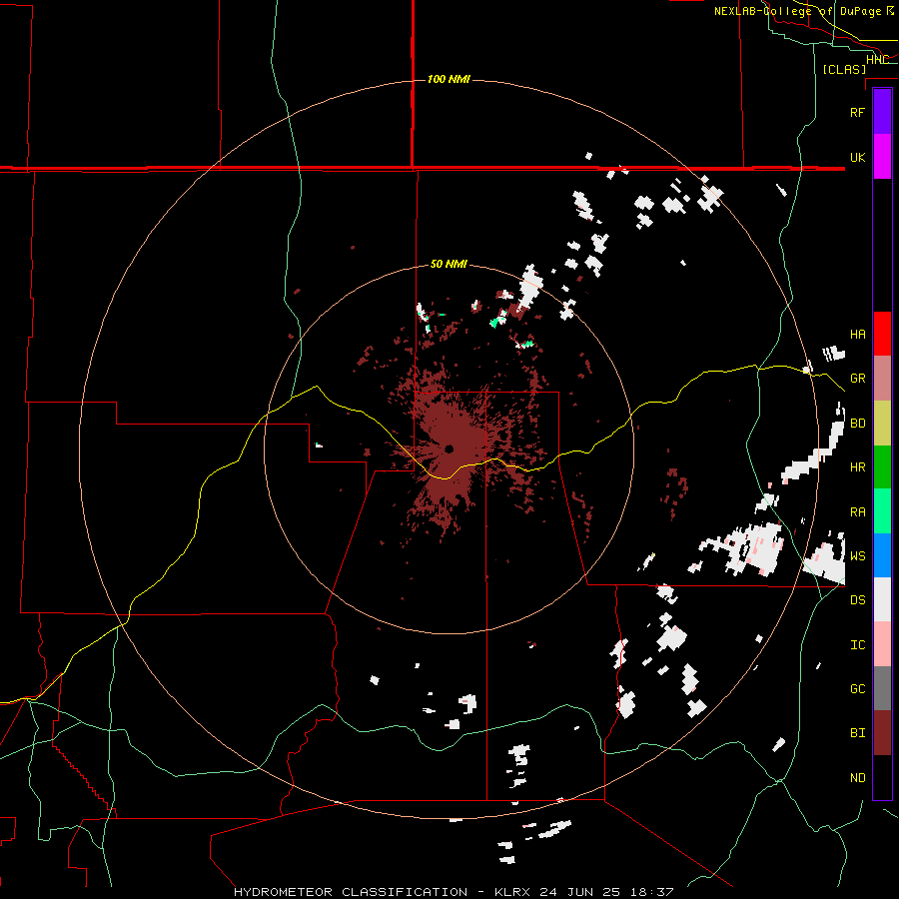
Task: Select the pink IC legend swatch
Action: [x=882, y=644]
